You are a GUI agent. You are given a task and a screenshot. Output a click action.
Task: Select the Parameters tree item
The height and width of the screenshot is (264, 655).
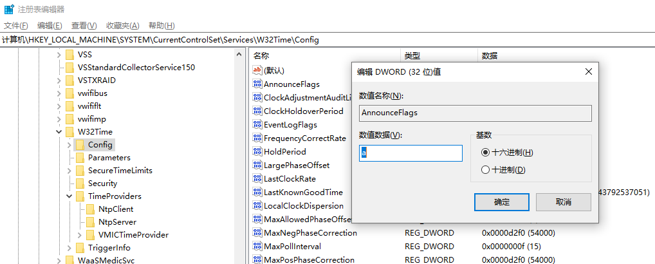click(109, 158)
